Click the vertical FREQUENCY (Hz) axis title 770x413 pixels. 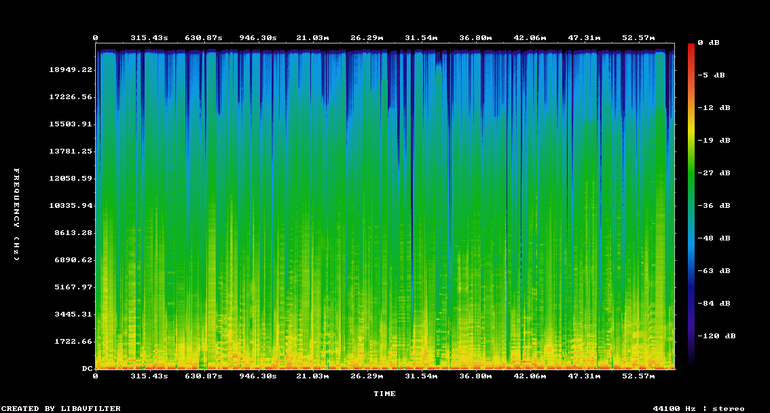click(x=17, y=215)
